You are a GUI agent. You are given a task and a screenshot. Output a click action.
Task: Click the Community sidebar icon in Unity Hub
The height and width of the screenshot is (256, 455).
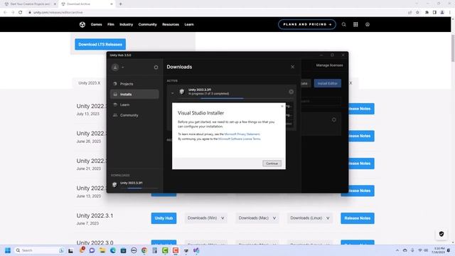coord(115,115)
